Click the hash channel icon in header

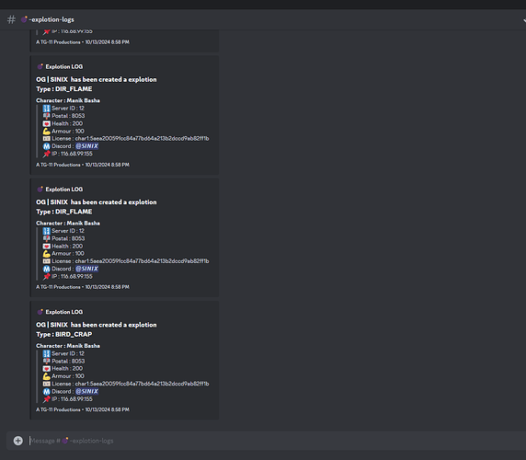(x=11, y=19)
